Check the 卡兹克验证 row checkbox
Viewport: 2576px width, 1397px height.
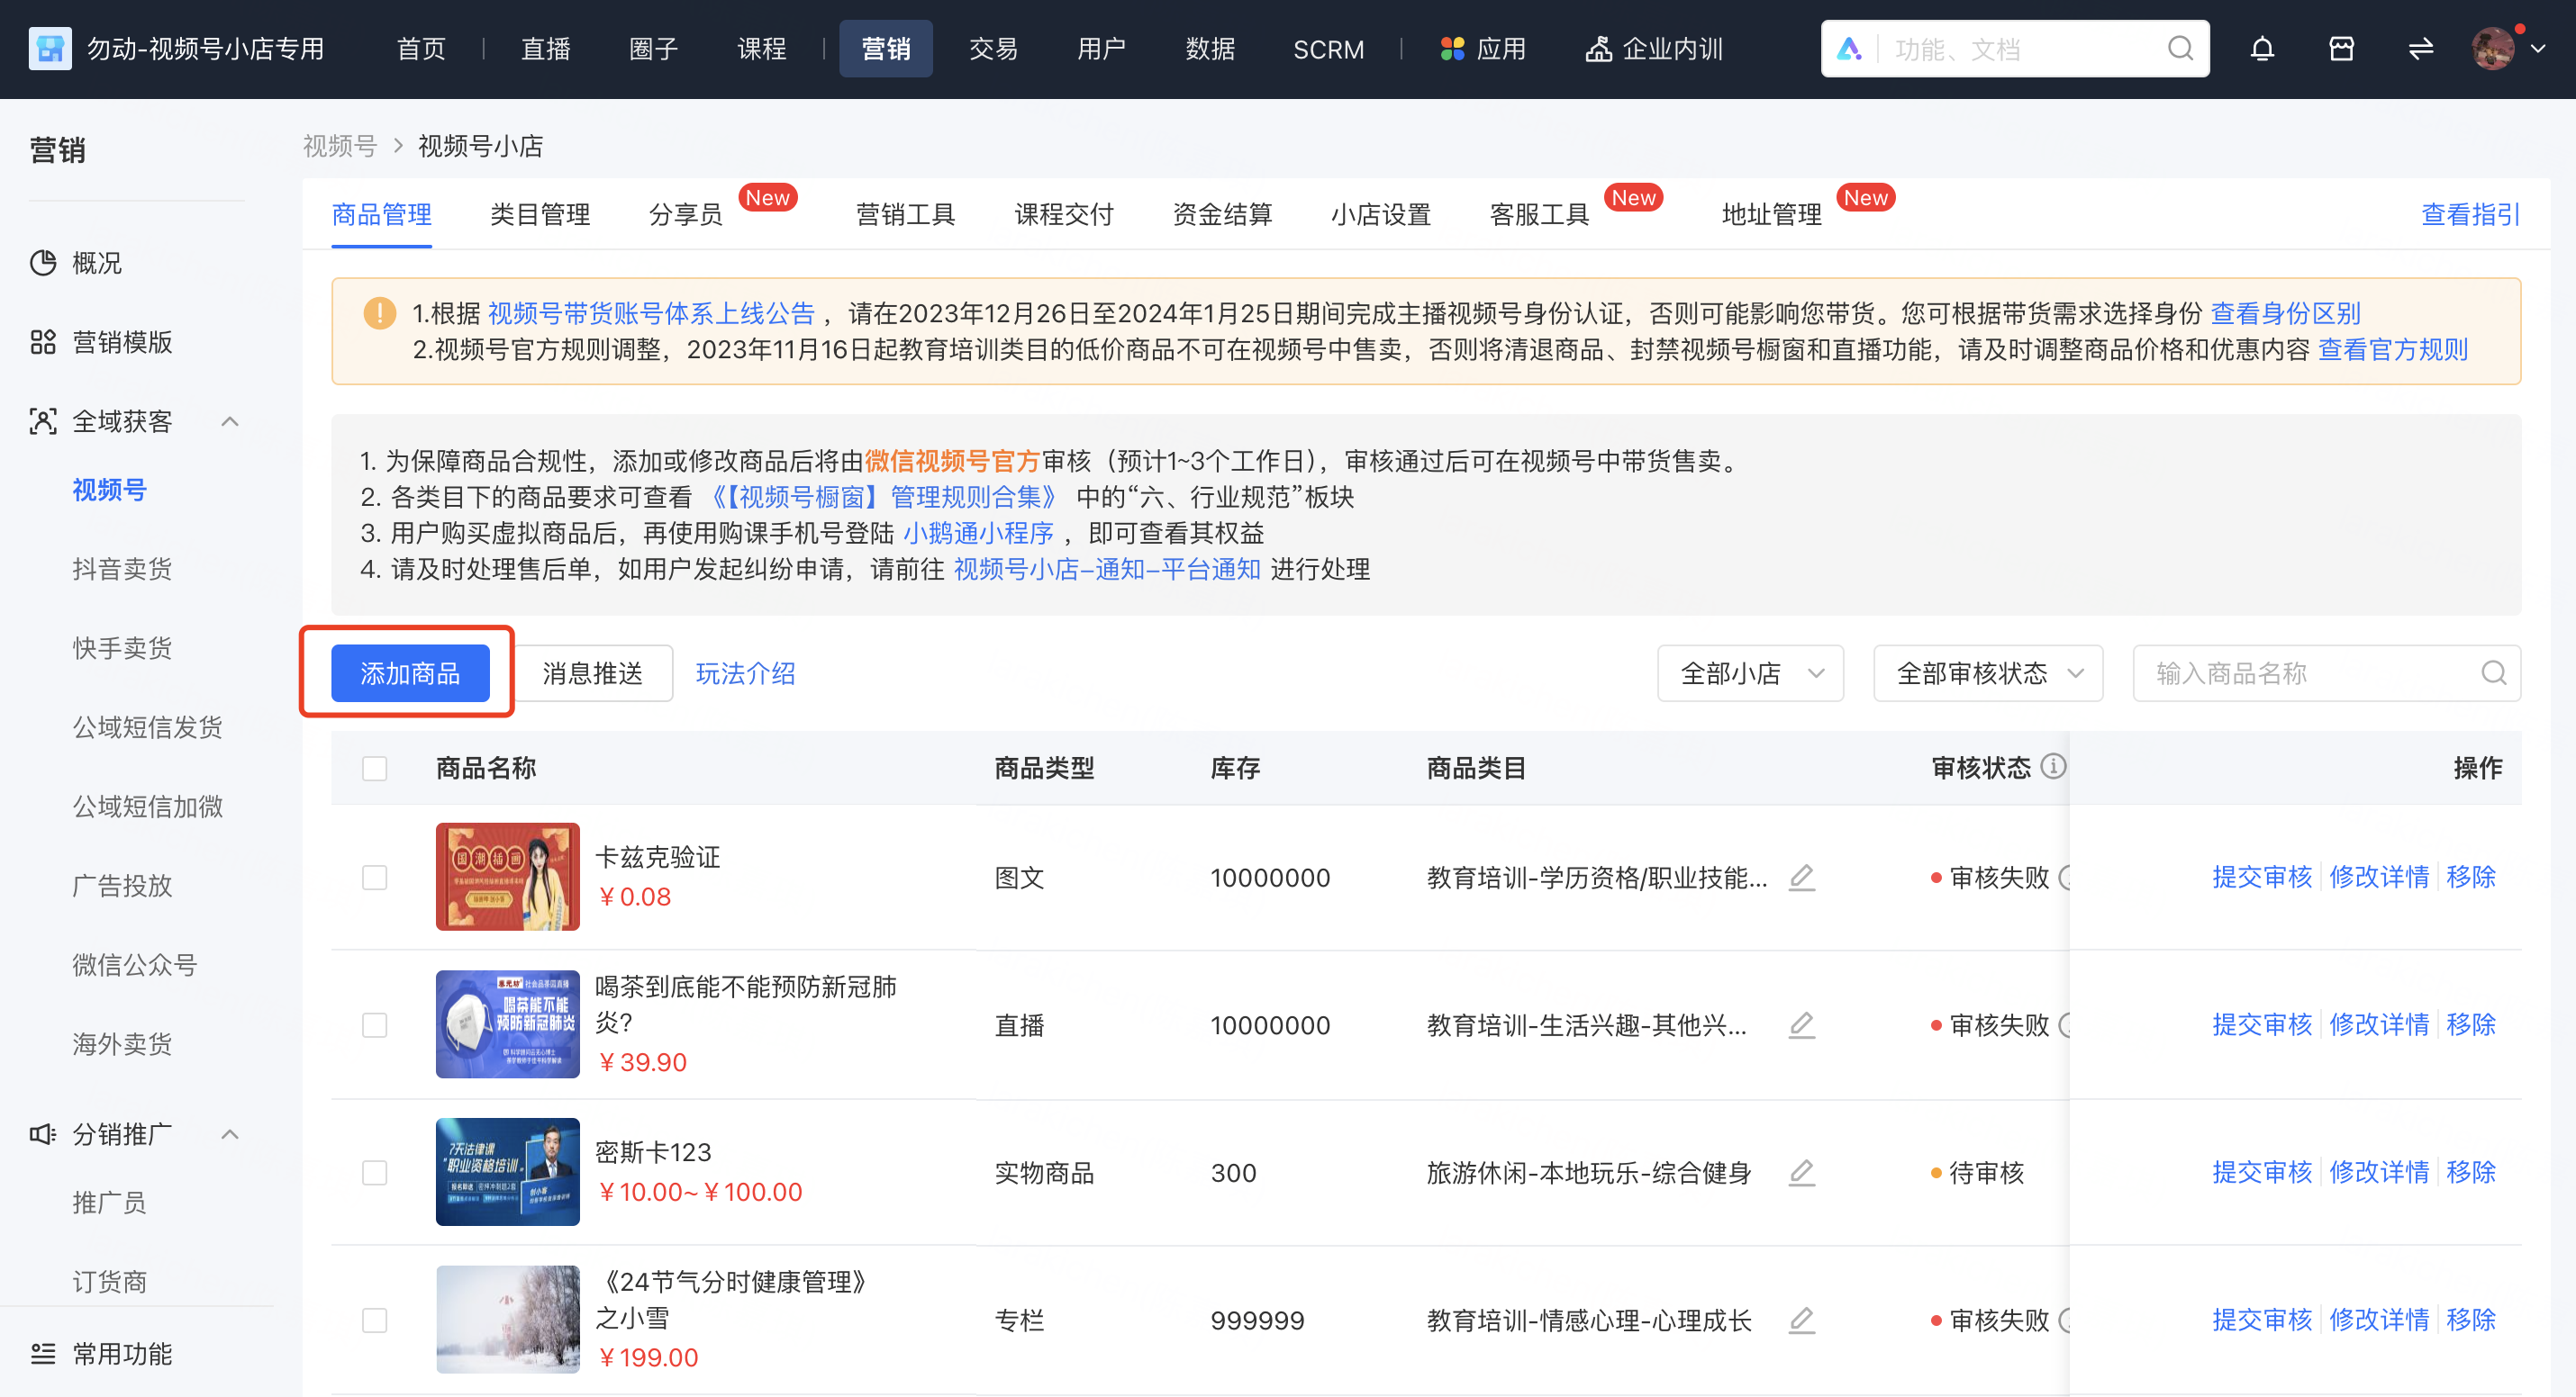(x=374, y=877)
